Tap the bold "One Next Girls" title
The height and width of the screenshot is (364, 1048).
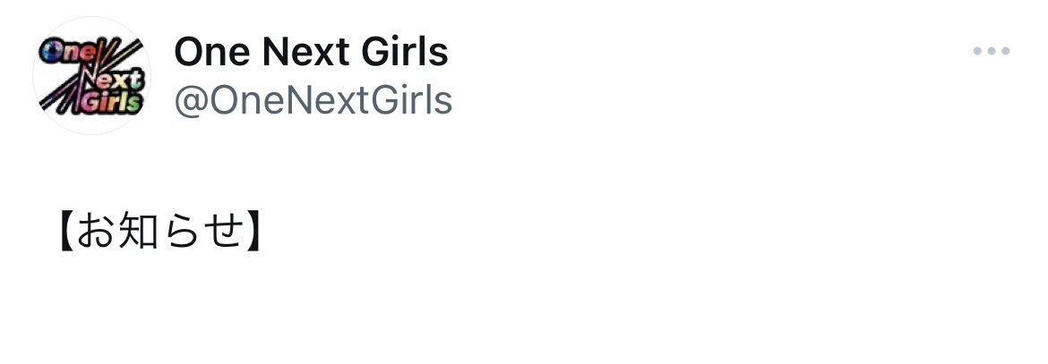coord(311,52)
